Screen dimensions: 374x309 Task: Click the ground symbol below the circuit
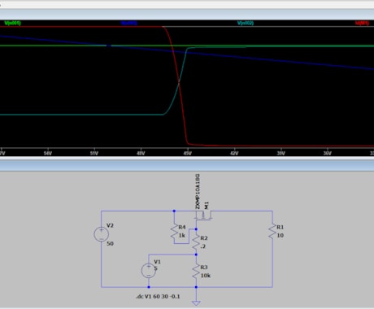pyautogui.click(x=196, y=302)
